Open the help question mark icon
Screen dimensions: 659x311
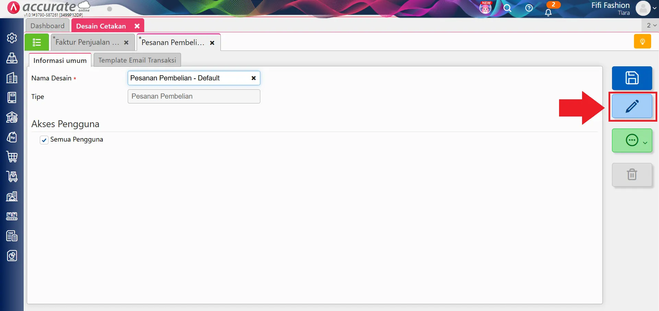coord(529,8)
